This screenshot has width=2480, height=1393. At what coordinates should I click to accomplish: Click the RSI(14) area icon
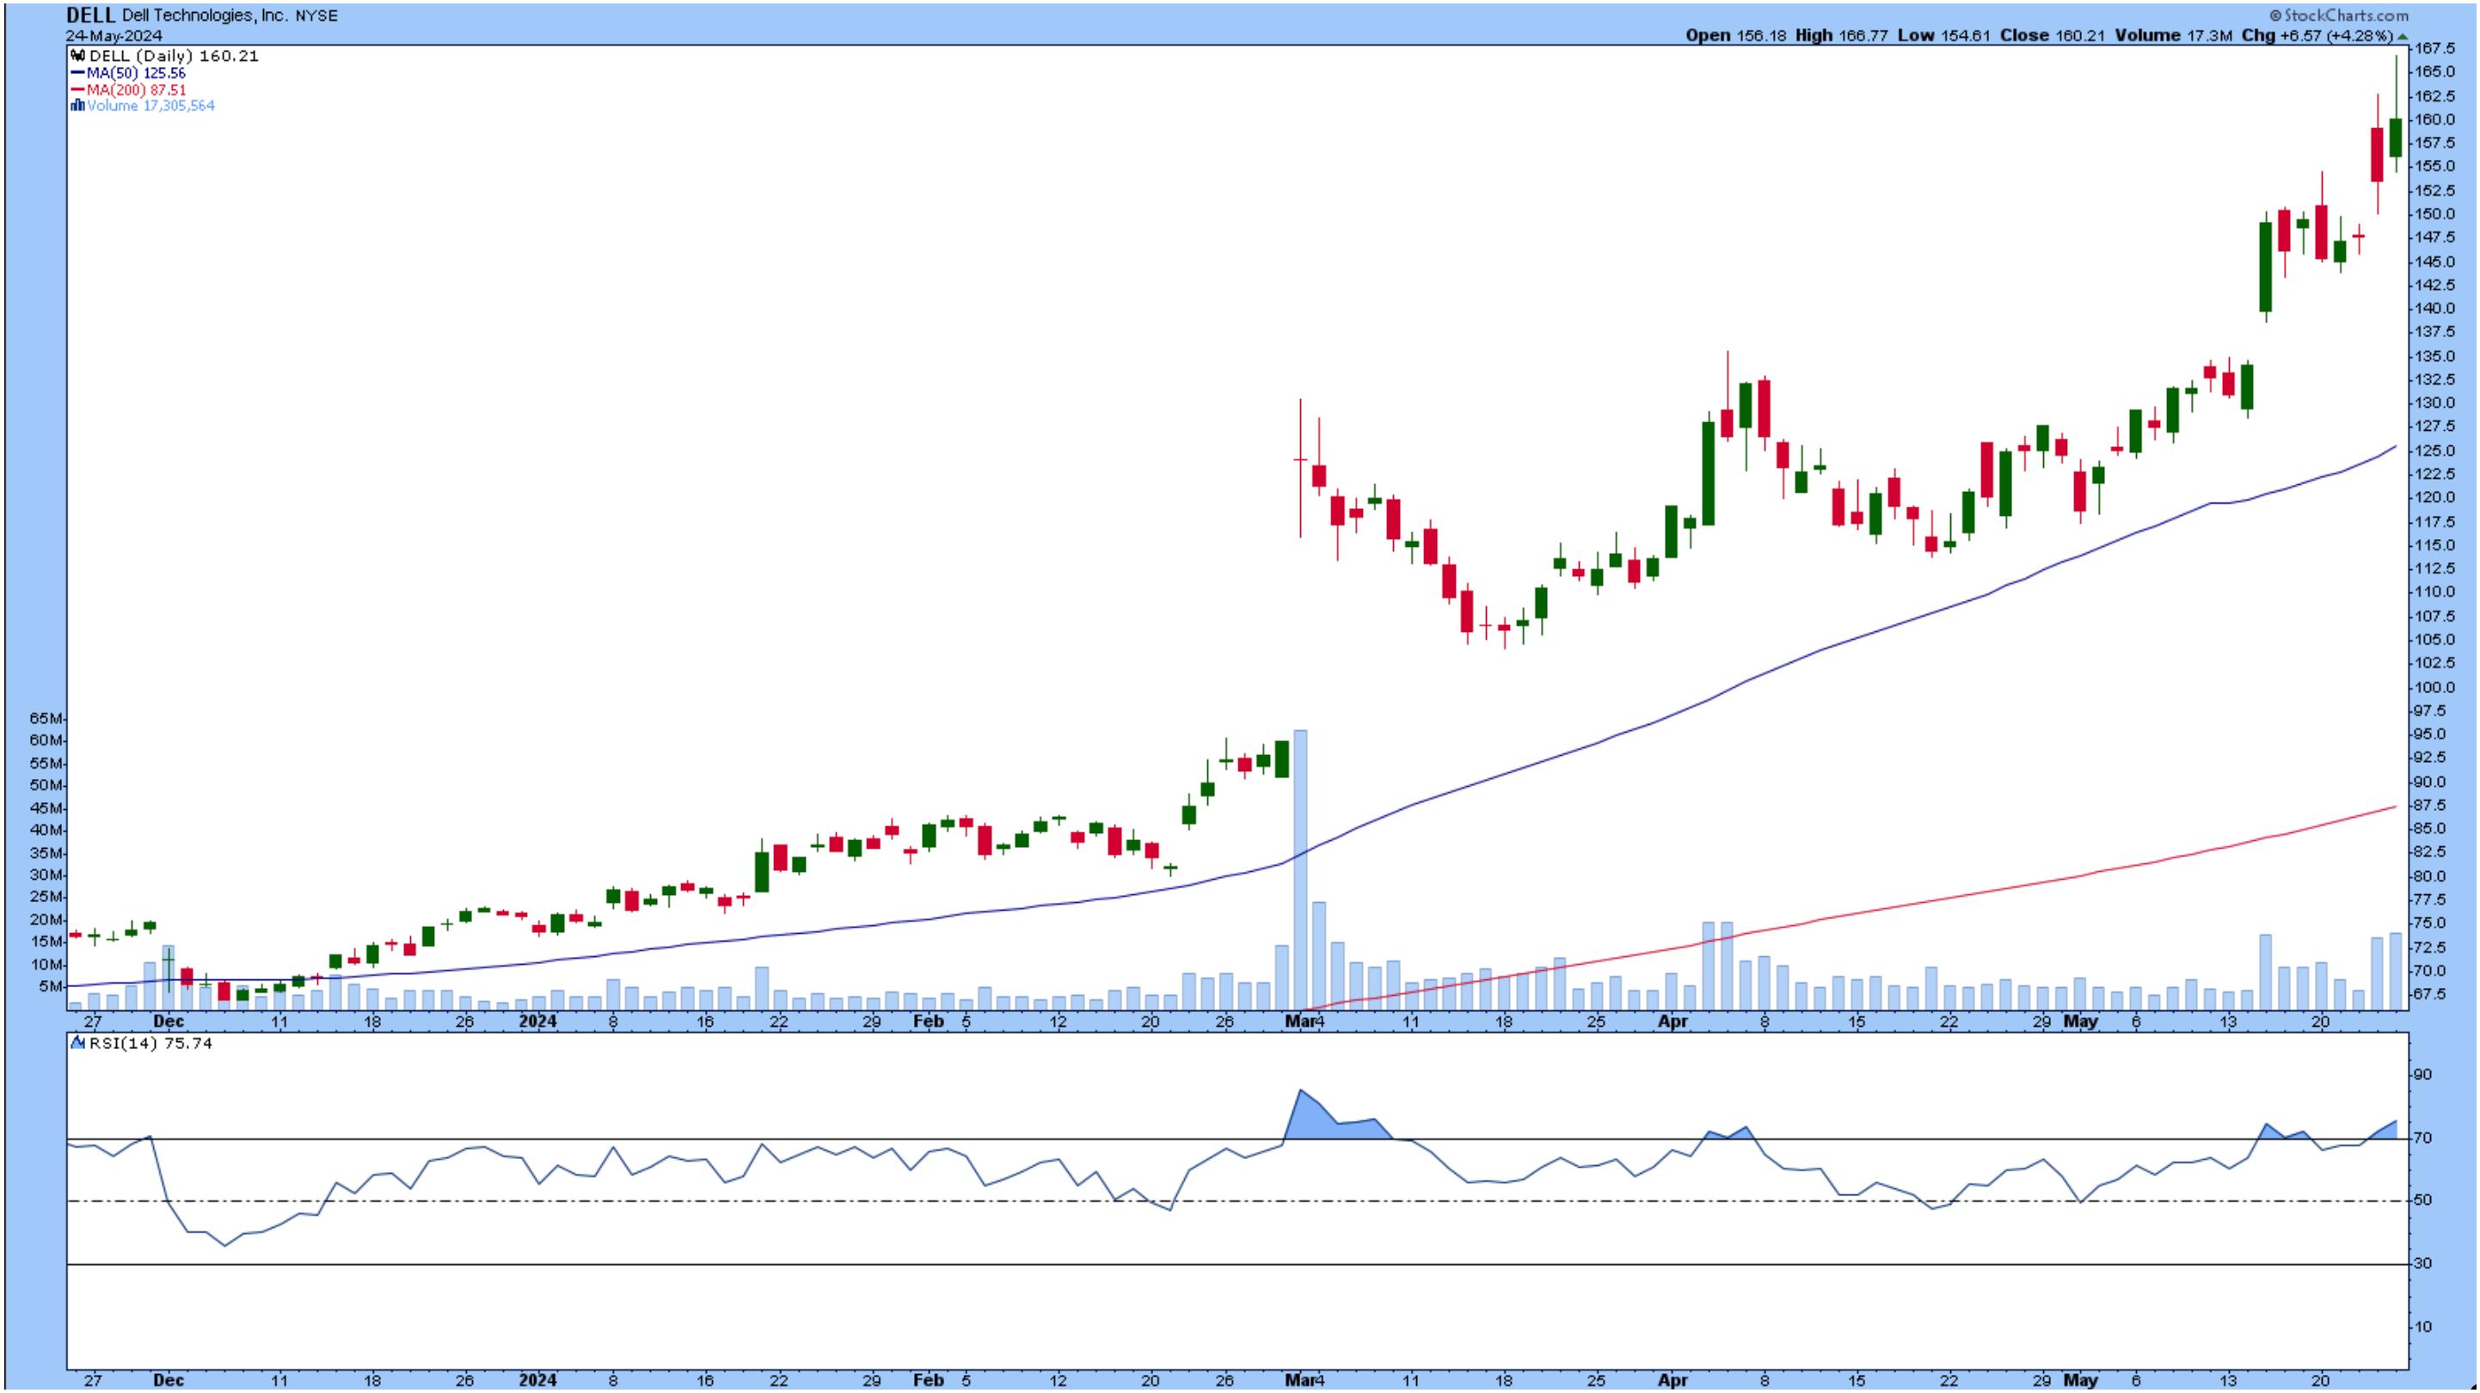coord(77,1042)
